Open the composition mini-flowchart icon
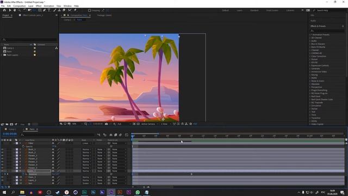348x196 pixels. tap(99, 134)
